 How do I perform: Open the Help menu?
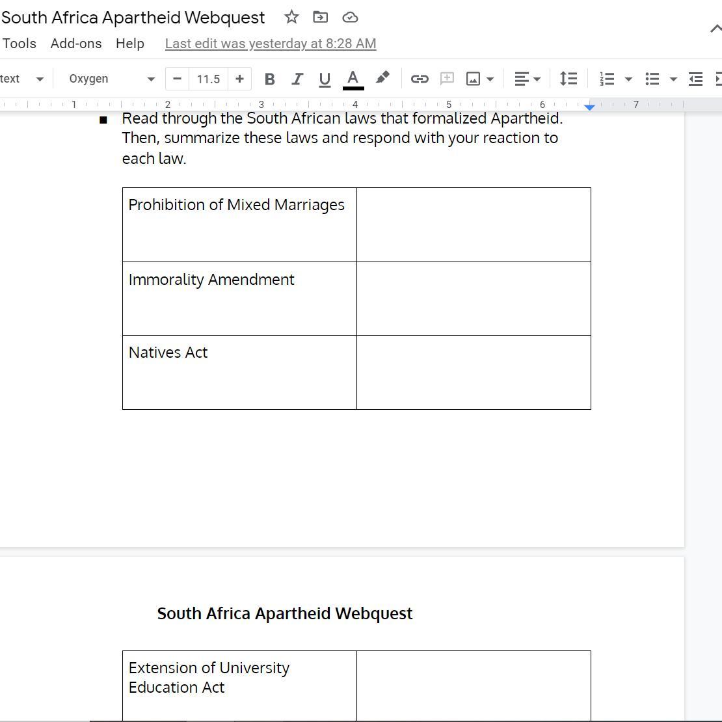pos(130,44)
